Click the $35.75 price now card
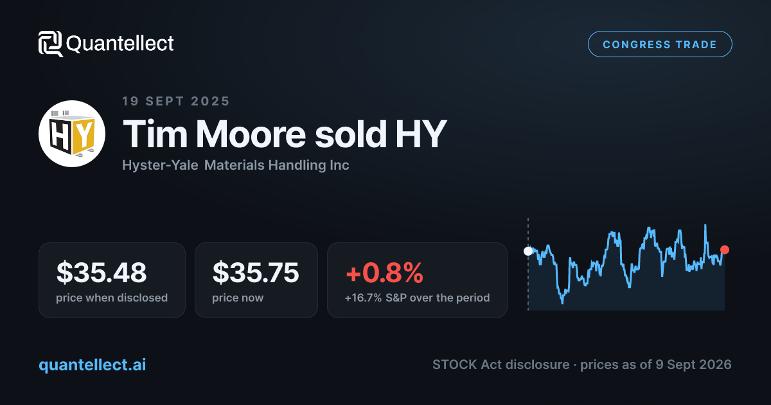This screenshot has width=771, height=405. (256, 280)
